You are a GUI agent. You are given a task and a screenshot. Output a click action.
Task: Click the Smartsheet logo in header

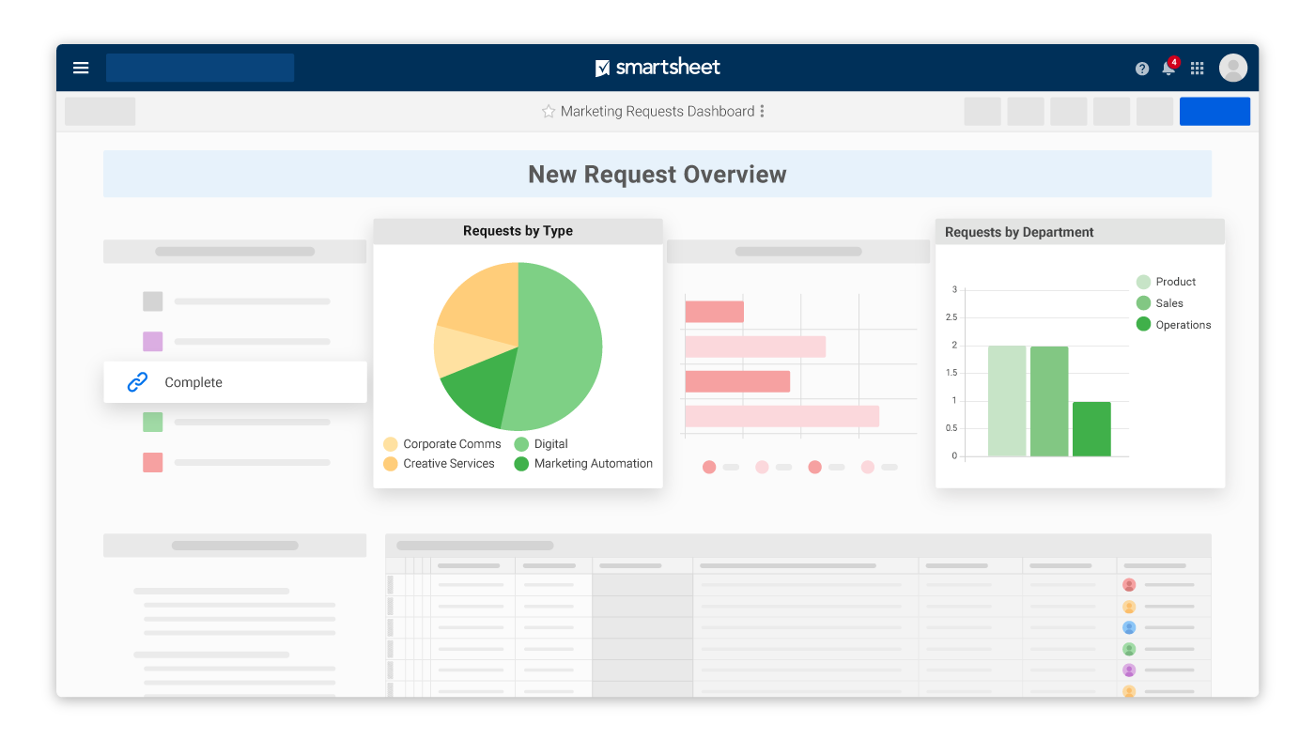click(657, 68)
